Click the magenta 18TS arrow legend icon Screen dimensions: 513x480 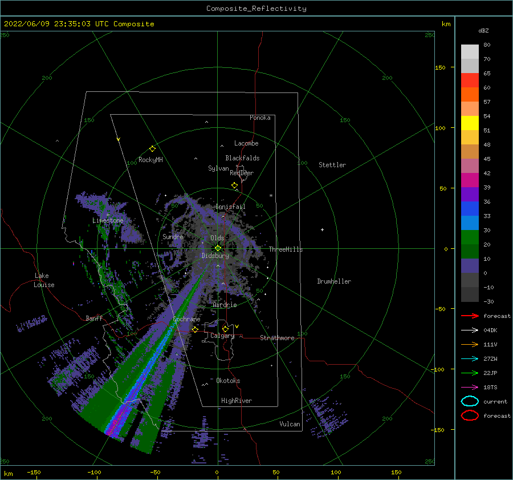tap(470, 388)
